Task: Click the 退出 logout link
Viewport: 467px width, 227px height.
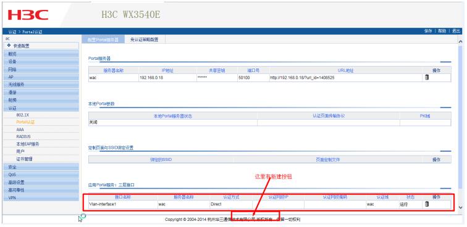Action: pos(456,31)
